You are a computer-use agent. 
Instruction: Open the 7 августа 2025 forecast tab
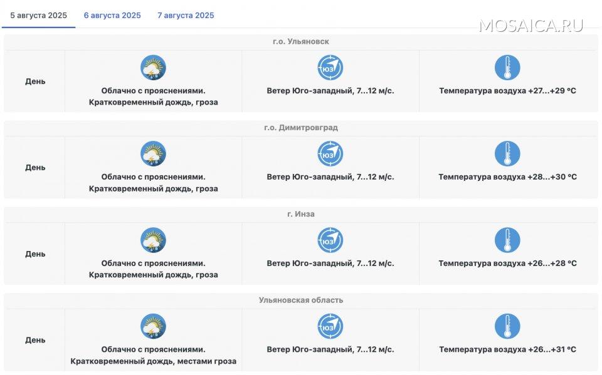tap(186, 16)
